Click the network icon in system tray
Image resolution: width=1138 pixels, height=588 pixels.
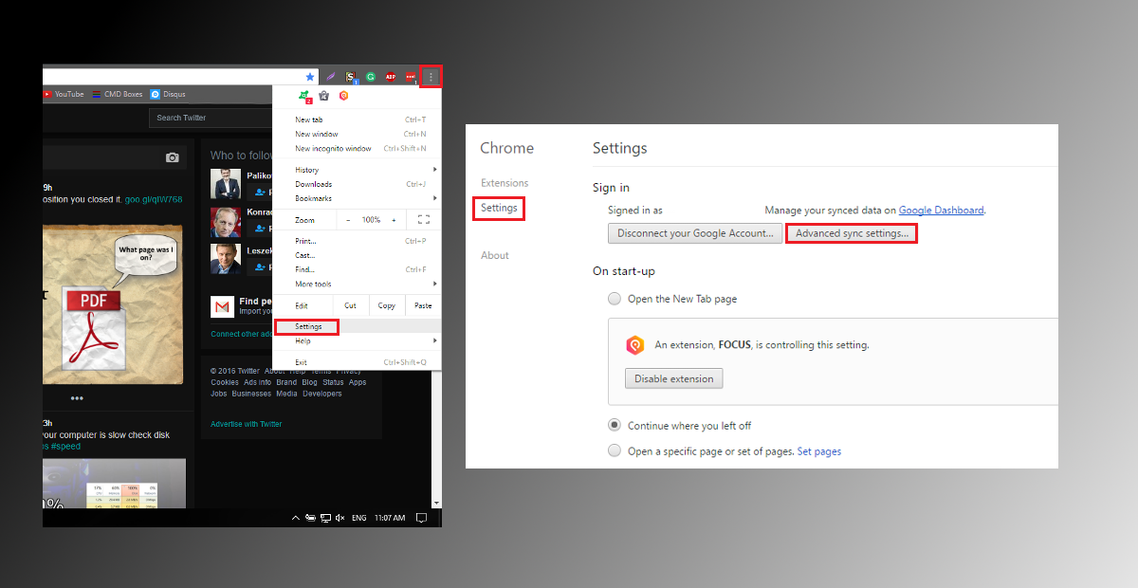click(325, 518)
